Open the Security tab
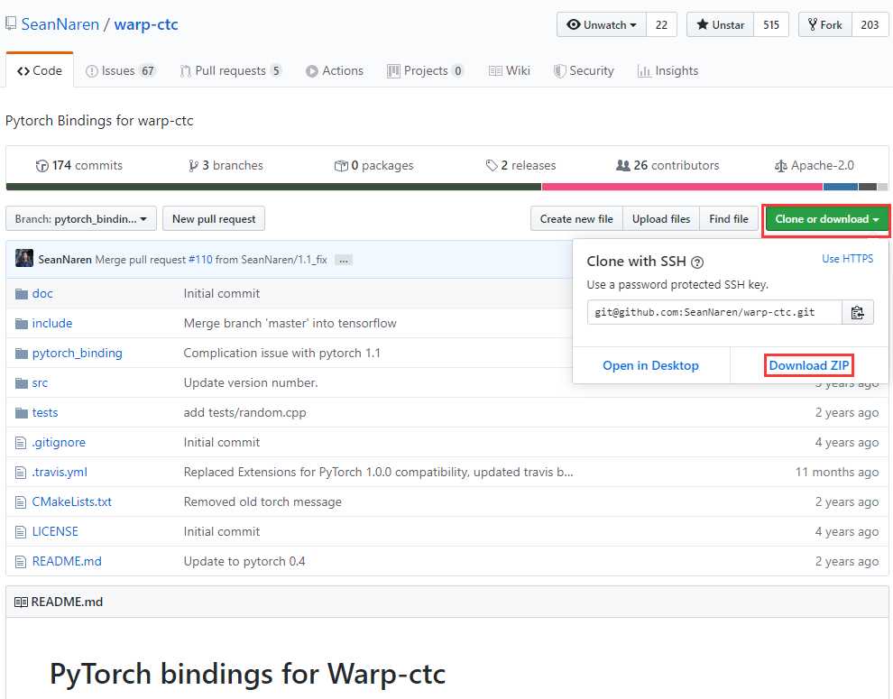This screenshot has height=699, width=893. tap(584, 70)
